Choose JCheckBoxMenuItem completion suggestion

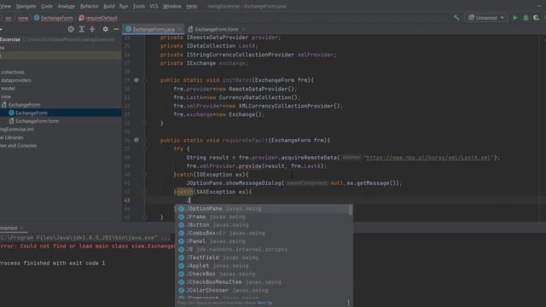point(263,282)
